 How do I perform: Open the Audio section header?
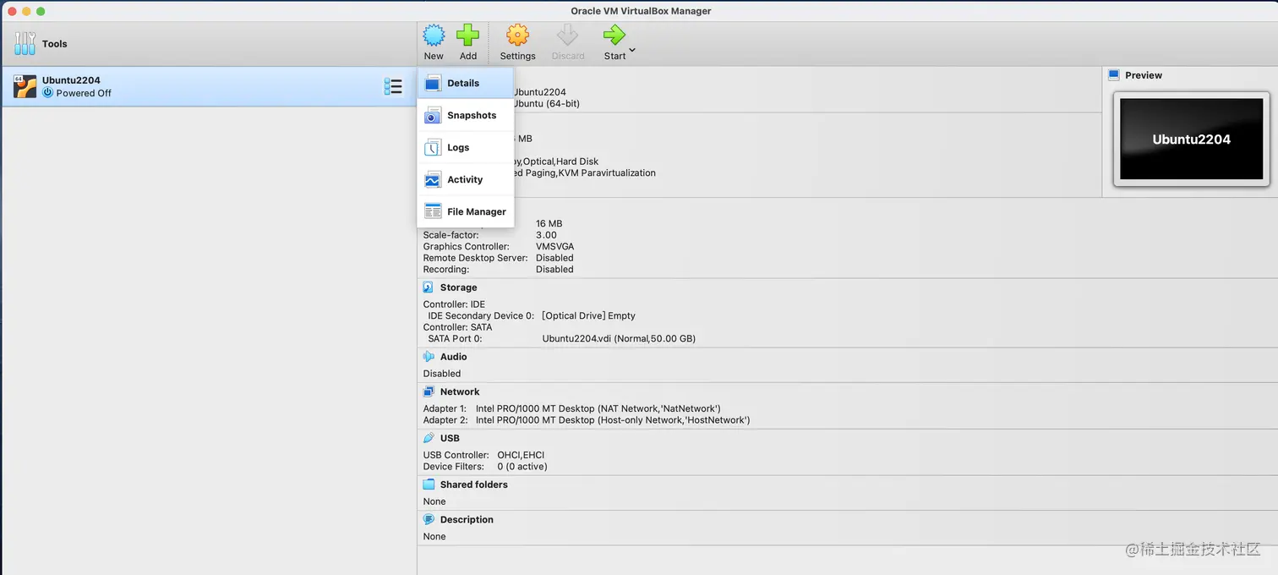coord(453,357)
